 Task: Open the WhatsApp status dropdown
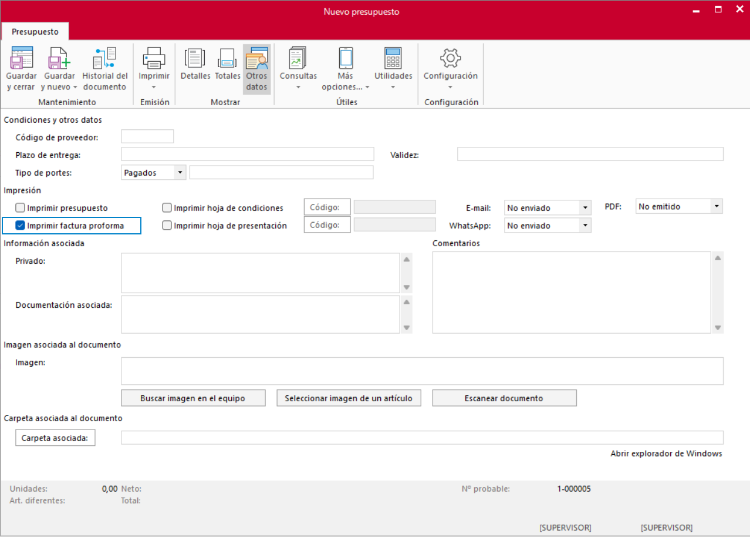click(x=585, y=225)
